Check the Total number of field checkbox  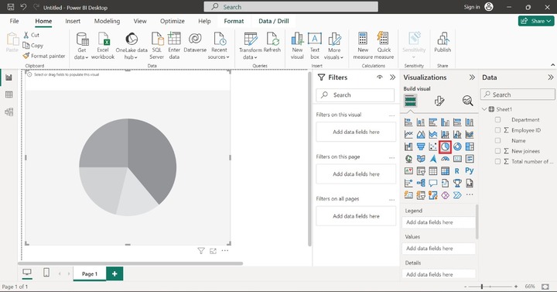pyautogui.click(x=497, y=161)
